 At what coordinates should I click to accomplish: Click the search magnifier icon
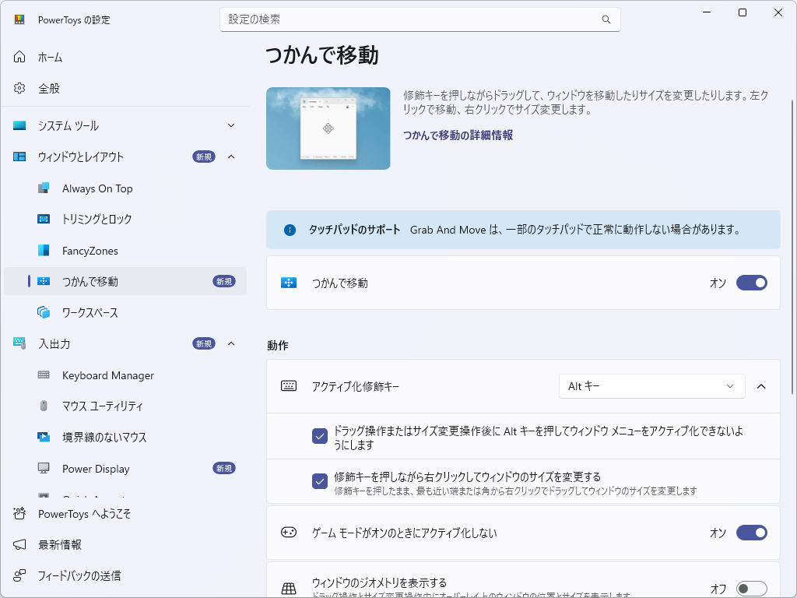[x=606, y=19]
